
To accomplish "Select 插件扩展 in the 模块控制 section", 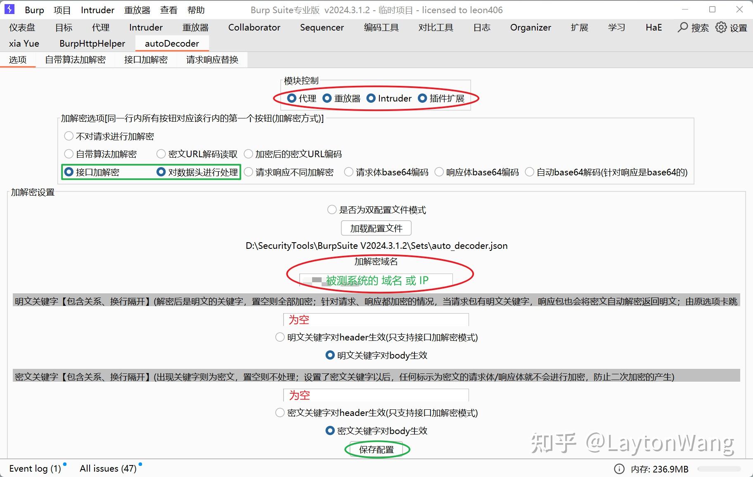I will (x=422, y=98).
